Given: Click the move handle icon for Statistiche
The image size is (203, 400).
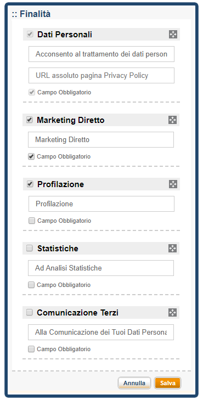Looking at the screenshot, I should 172,248.
